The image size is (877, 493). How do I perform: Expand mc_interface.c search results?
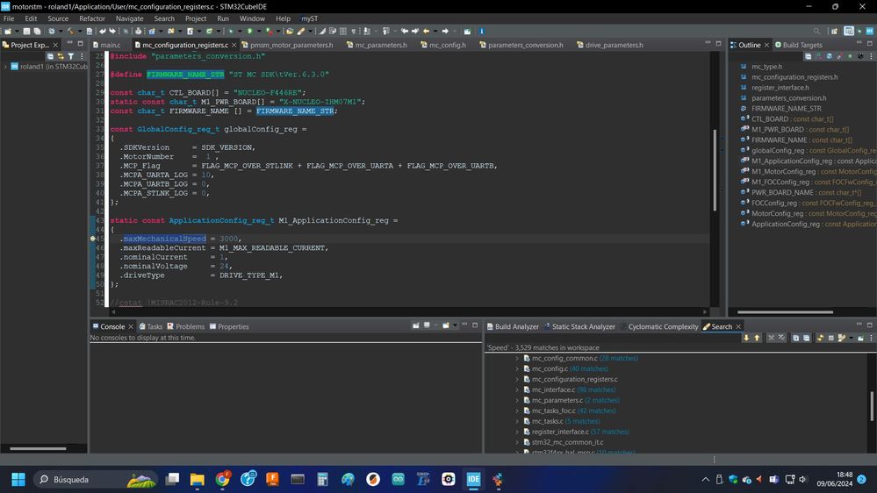(x=517, y=389)
